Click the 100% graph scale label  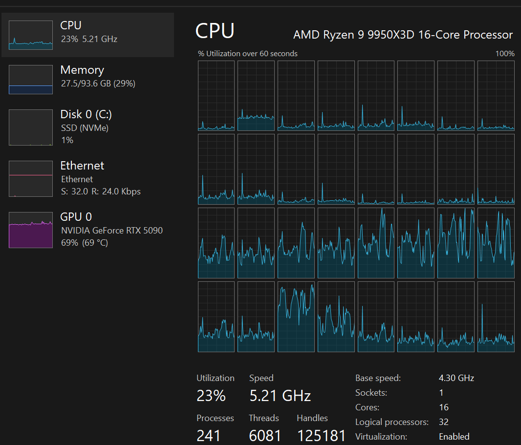point(505,53)
